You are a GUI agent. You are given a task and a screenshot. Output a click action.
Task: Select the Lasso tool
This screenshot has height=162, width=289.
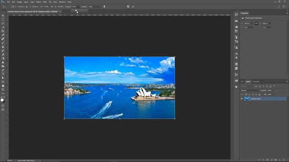click(x=3, y=23)
